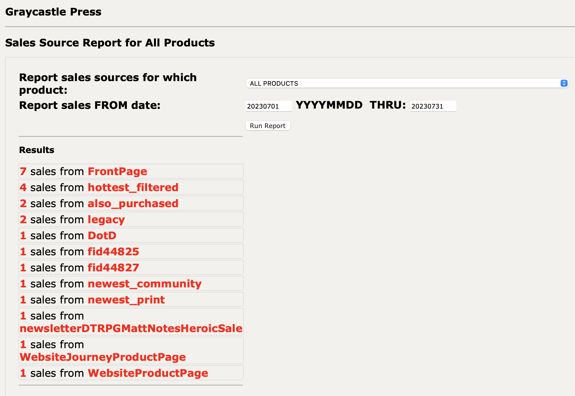Click the also_purchased source link
575x396 pixels.
pyautogui.click(x=133, y=203)
